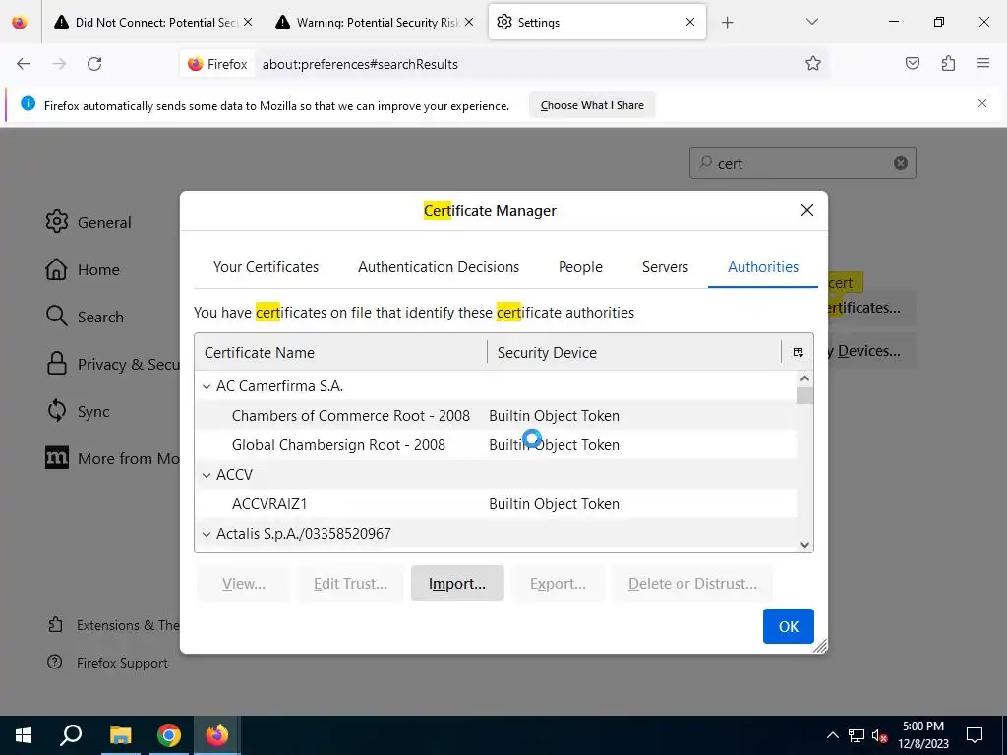1007x755 pixels.
Task: Bookmark this page with the star icon
Action: point(813,63)
